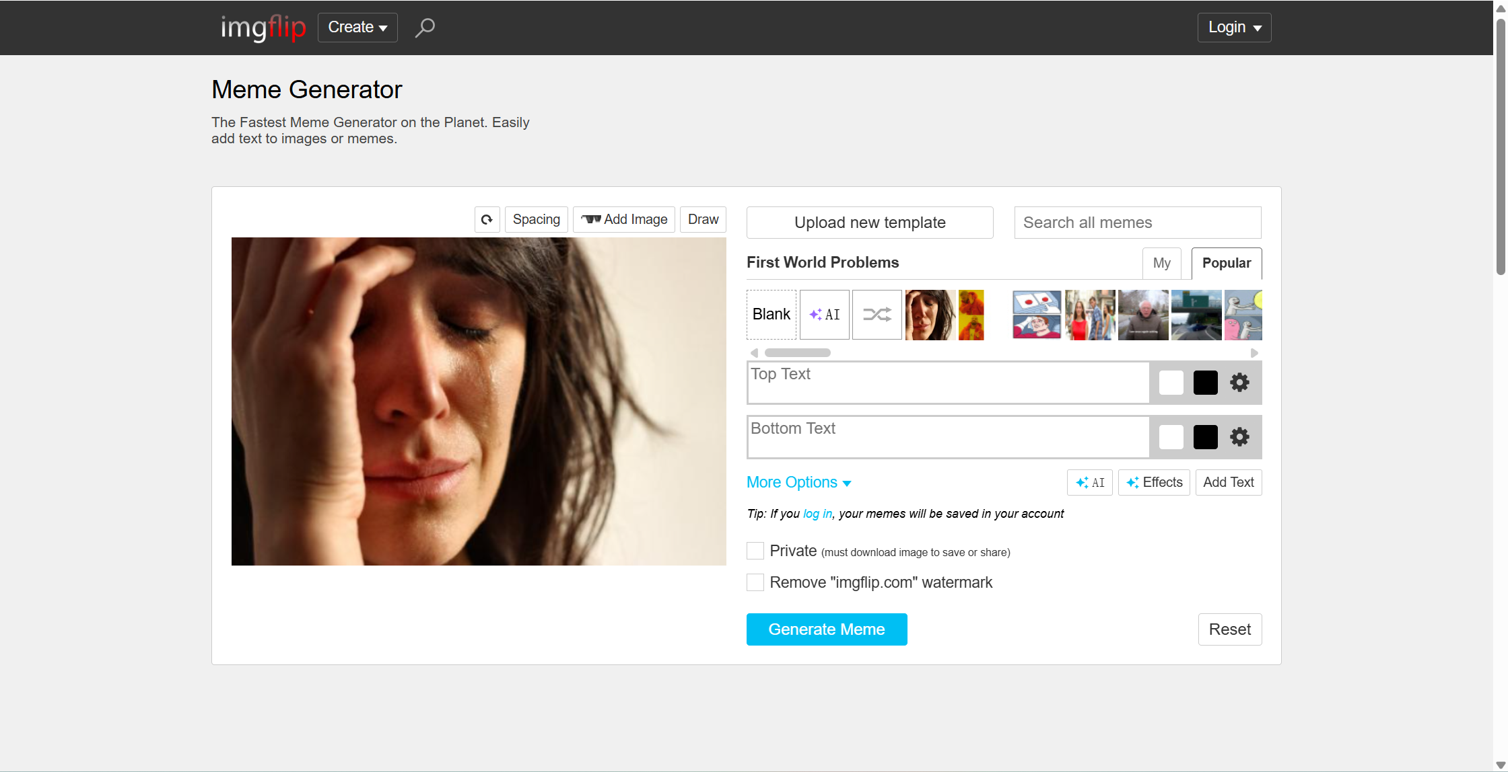Click the Generate Meme button
1508x772 pixels.
(x=826, y=629)
